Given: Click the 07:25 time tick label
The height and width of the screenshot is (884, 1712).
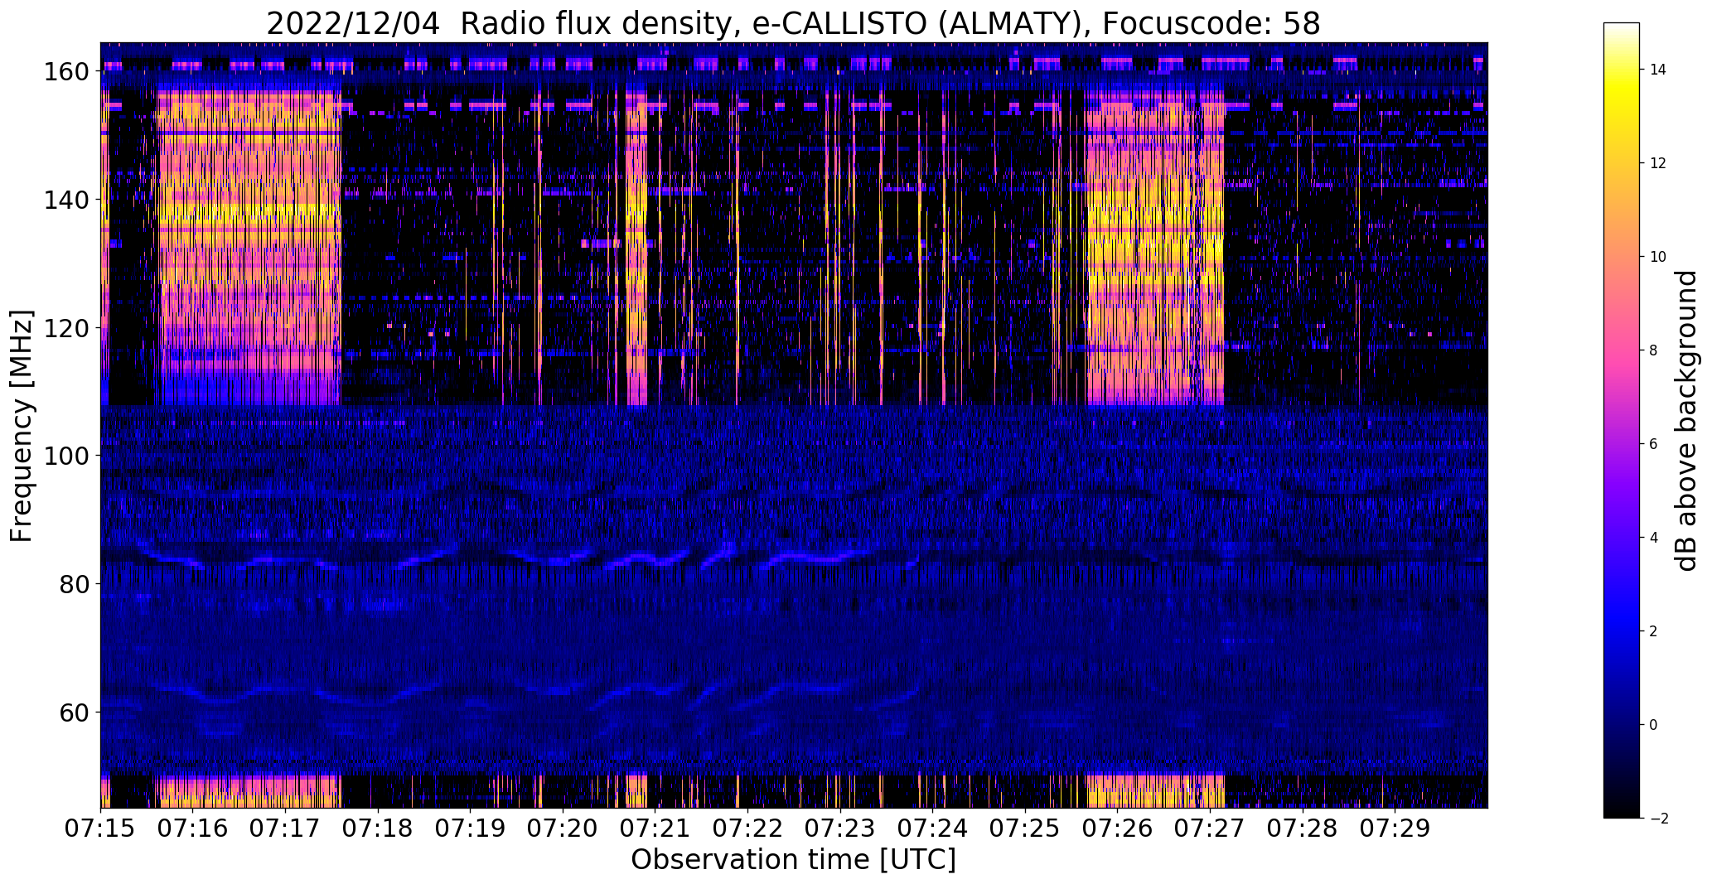Looking at the screenshot, I should pos(1025,827).
